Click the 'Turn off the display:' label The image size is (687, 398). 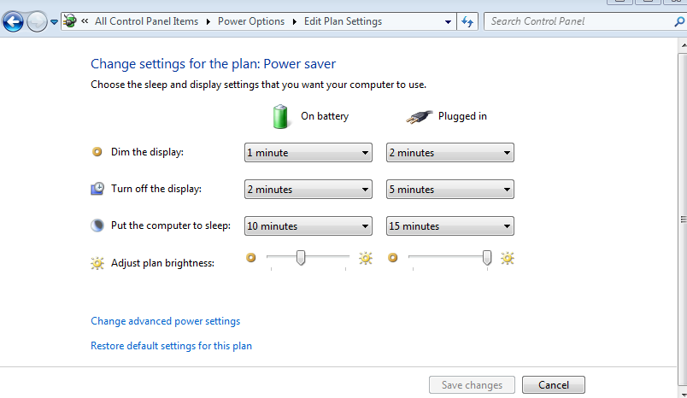click(x=156, y=189)
